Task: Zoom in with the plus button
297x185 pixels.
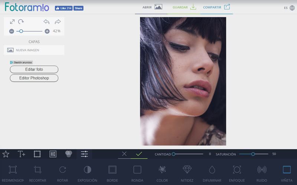Action: 47,31
